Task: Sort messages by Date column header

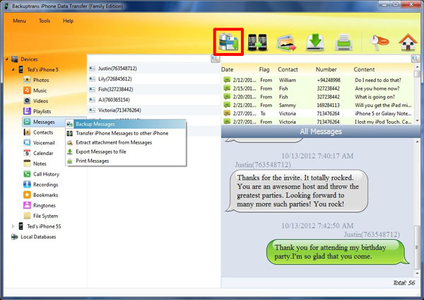Action: [227, 69]
